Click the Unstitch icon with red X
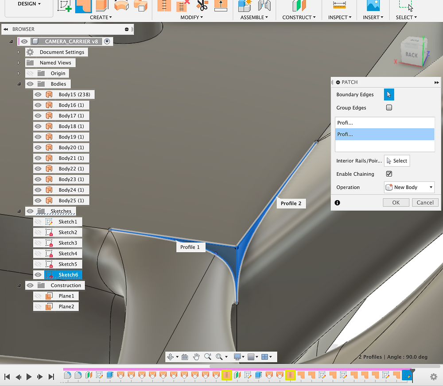 (x=183, y=6)
